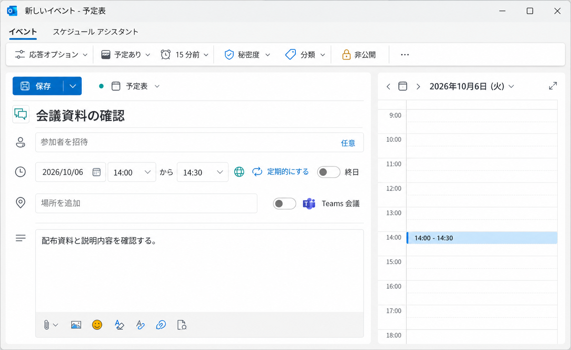This screenshot has height=350, width=571.
Task: Expand the day view panel
Action: [x=553, y=86]
